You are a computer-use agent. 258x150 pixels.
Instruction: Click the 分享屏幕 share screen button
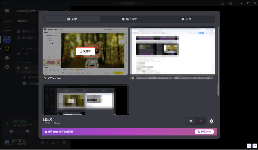(85, 51)
